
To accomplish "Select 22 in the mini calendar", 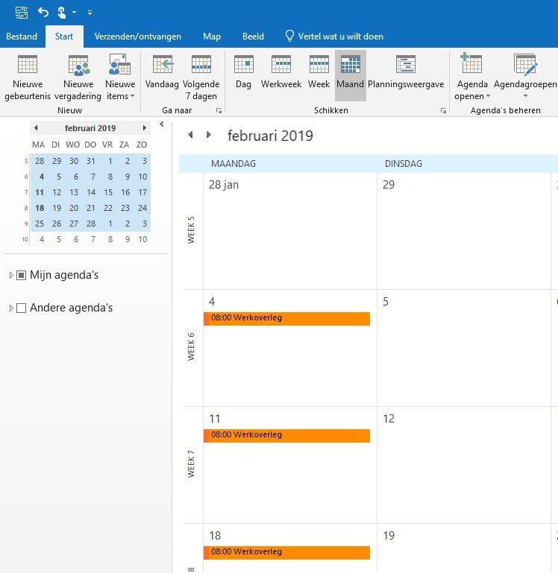I will point(108,208).
